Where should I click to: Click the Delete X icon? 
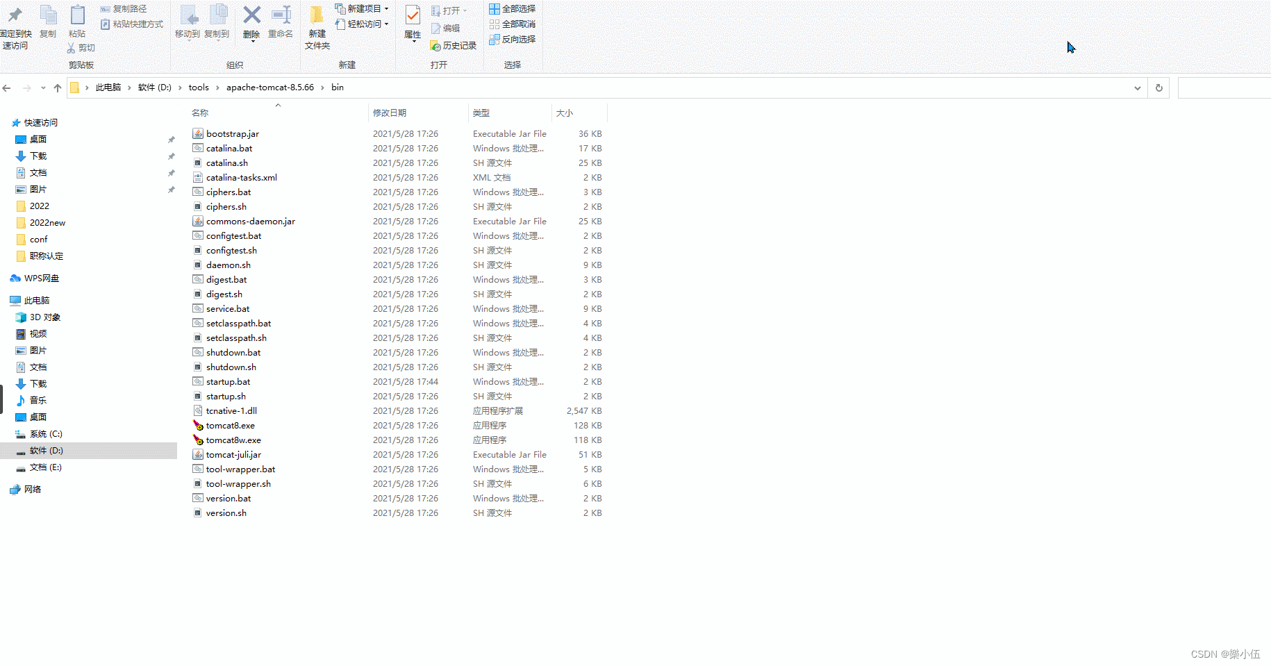(x=251, y=15)
